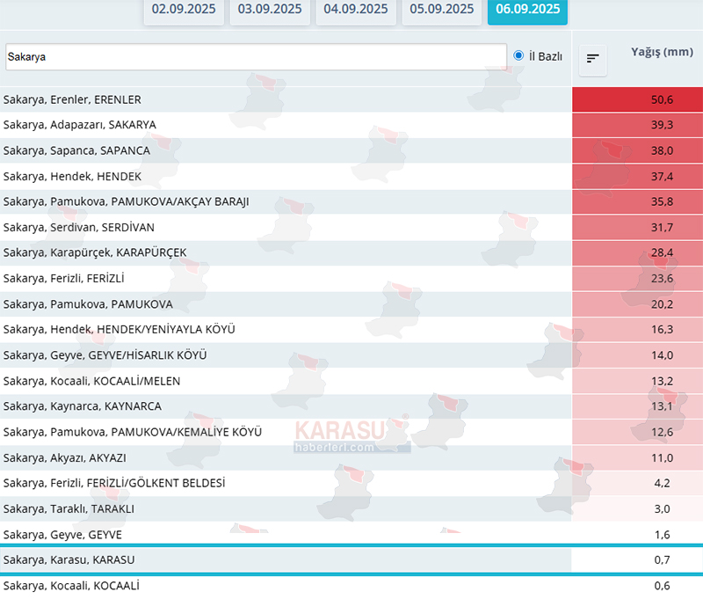
Task: Click the 13,2 rainfall value cell
Action: (637, 381)
